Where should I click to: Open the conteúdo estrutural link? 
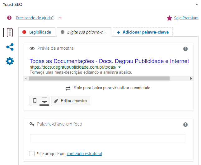point(84,154)
